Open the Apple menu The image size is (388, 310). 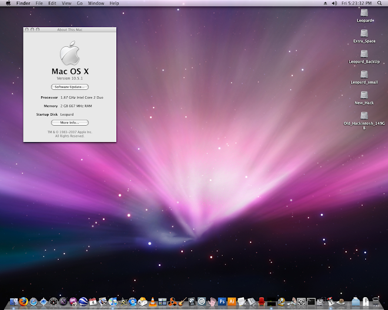[x=8, y=3]
